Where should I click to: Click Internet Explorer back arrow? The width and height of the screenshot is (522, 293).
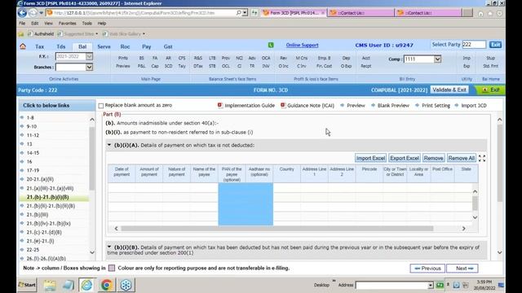coord(22,13)
